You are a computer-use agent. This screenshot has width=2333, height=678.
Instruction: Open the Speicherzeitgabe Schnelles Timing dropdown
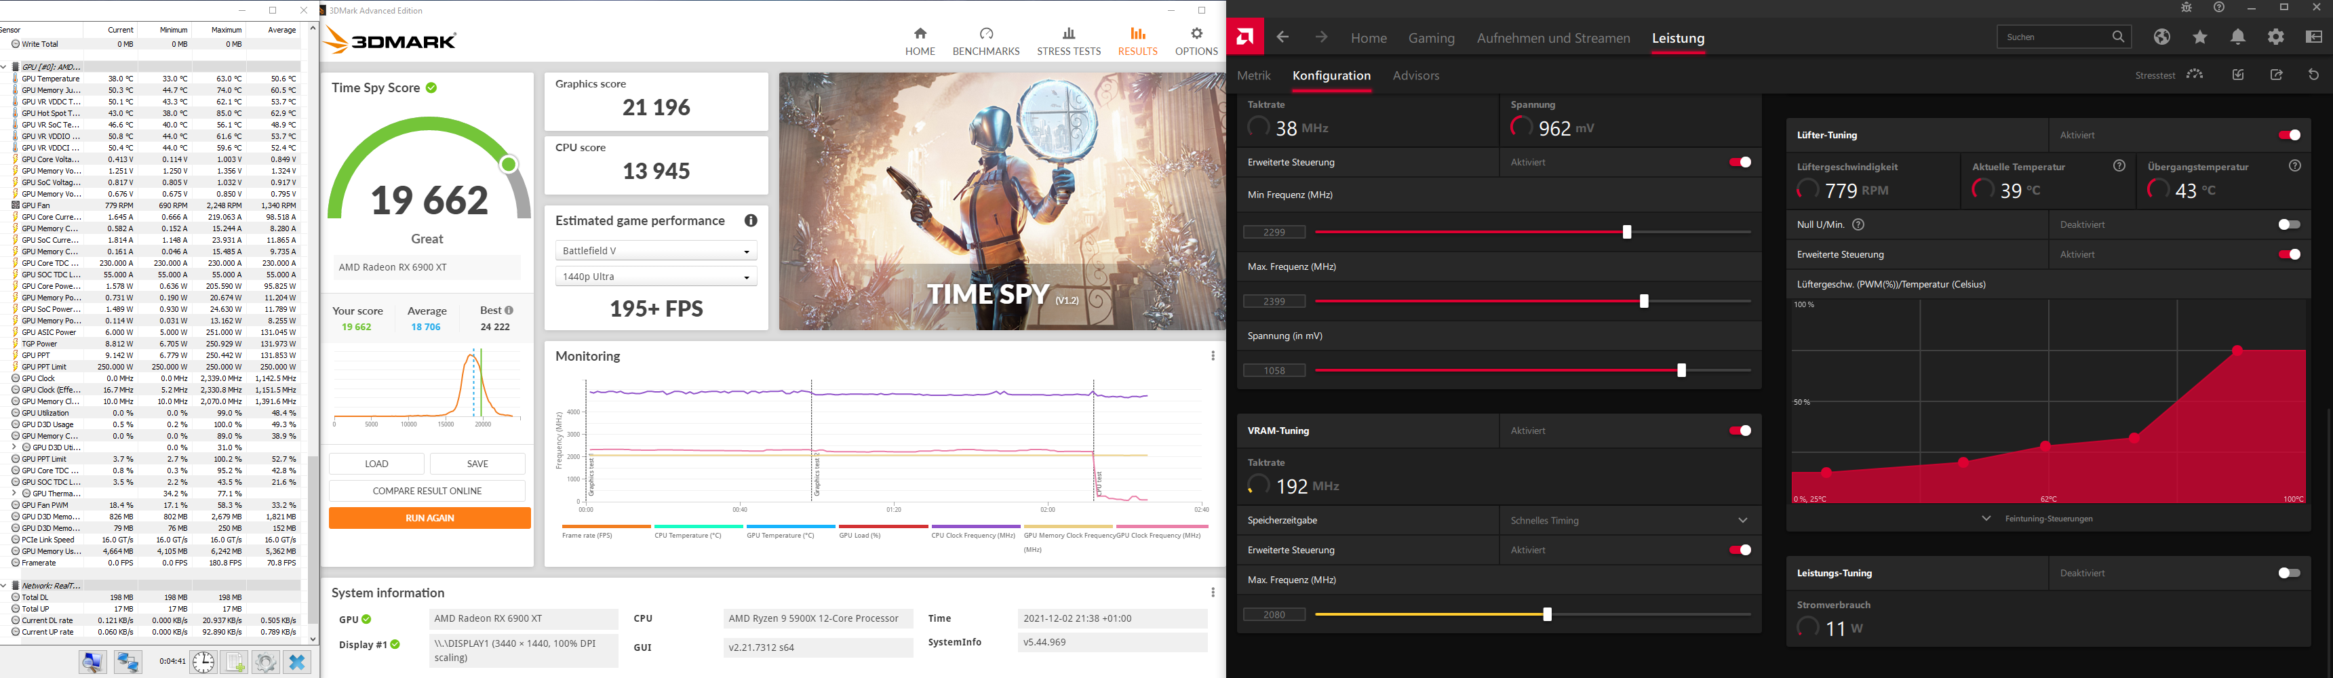pos(1630,521)
